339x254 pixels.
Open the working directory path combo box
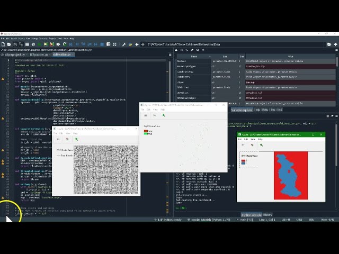click(x=235, y=44)
